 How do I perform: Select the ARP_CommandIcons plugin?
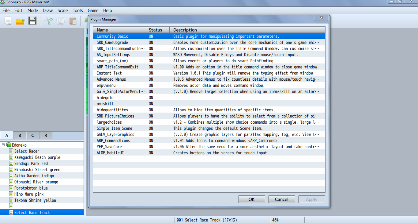click(209, 140)
